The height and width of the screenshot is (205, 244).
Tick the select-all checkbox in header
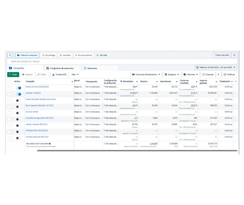tap(9, 81)
